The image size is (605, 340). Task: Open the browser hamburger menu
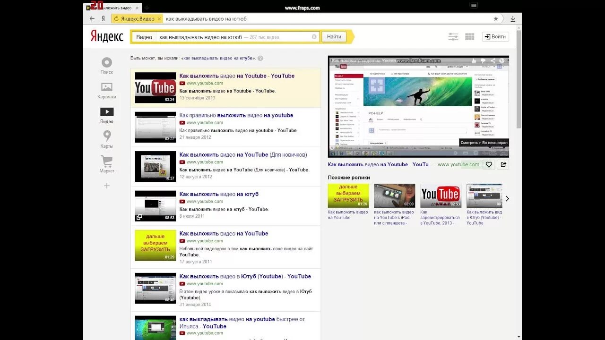click(474, 5)
